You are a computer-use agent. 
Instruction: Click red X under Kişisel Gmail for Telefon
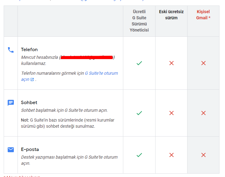203,63
